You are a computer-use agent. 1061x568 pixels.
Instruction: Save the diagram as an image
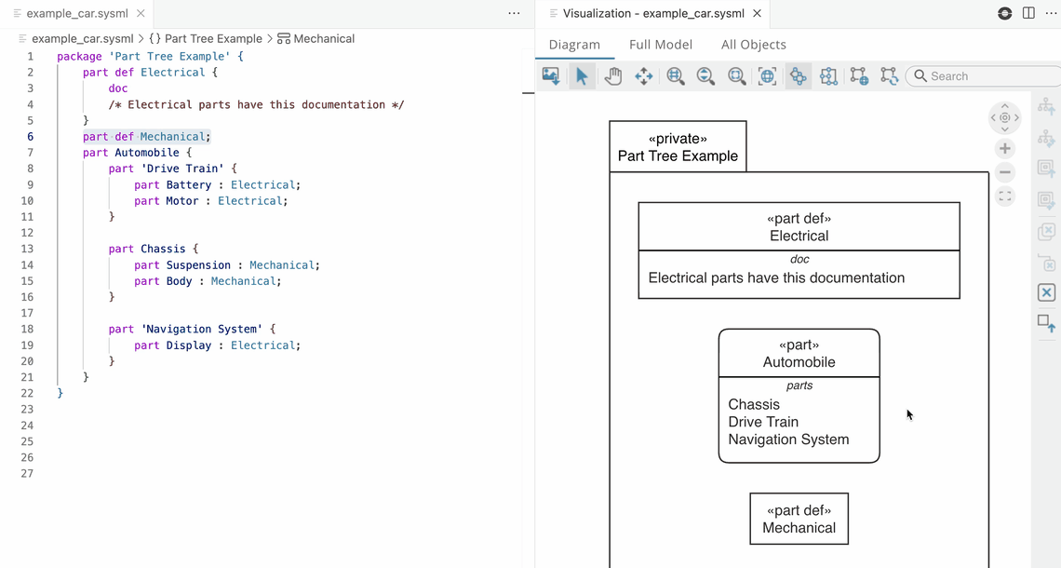550,75
